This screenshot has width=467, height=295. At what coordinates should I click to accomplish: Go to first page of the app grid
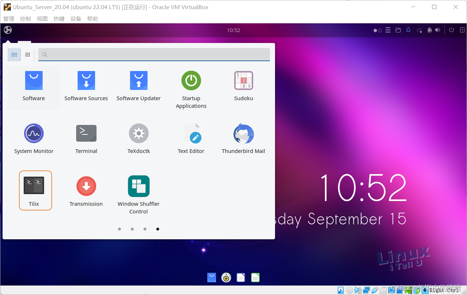coord(119,229)
